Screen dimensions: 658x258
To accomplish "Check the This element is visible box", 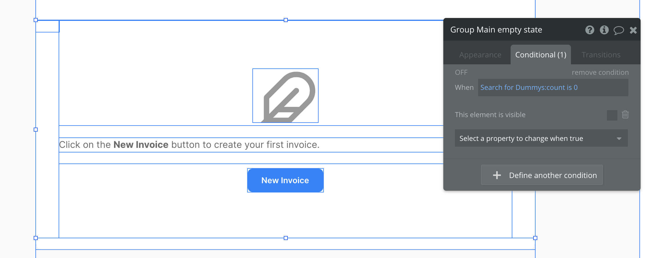I will pos(612,115).
